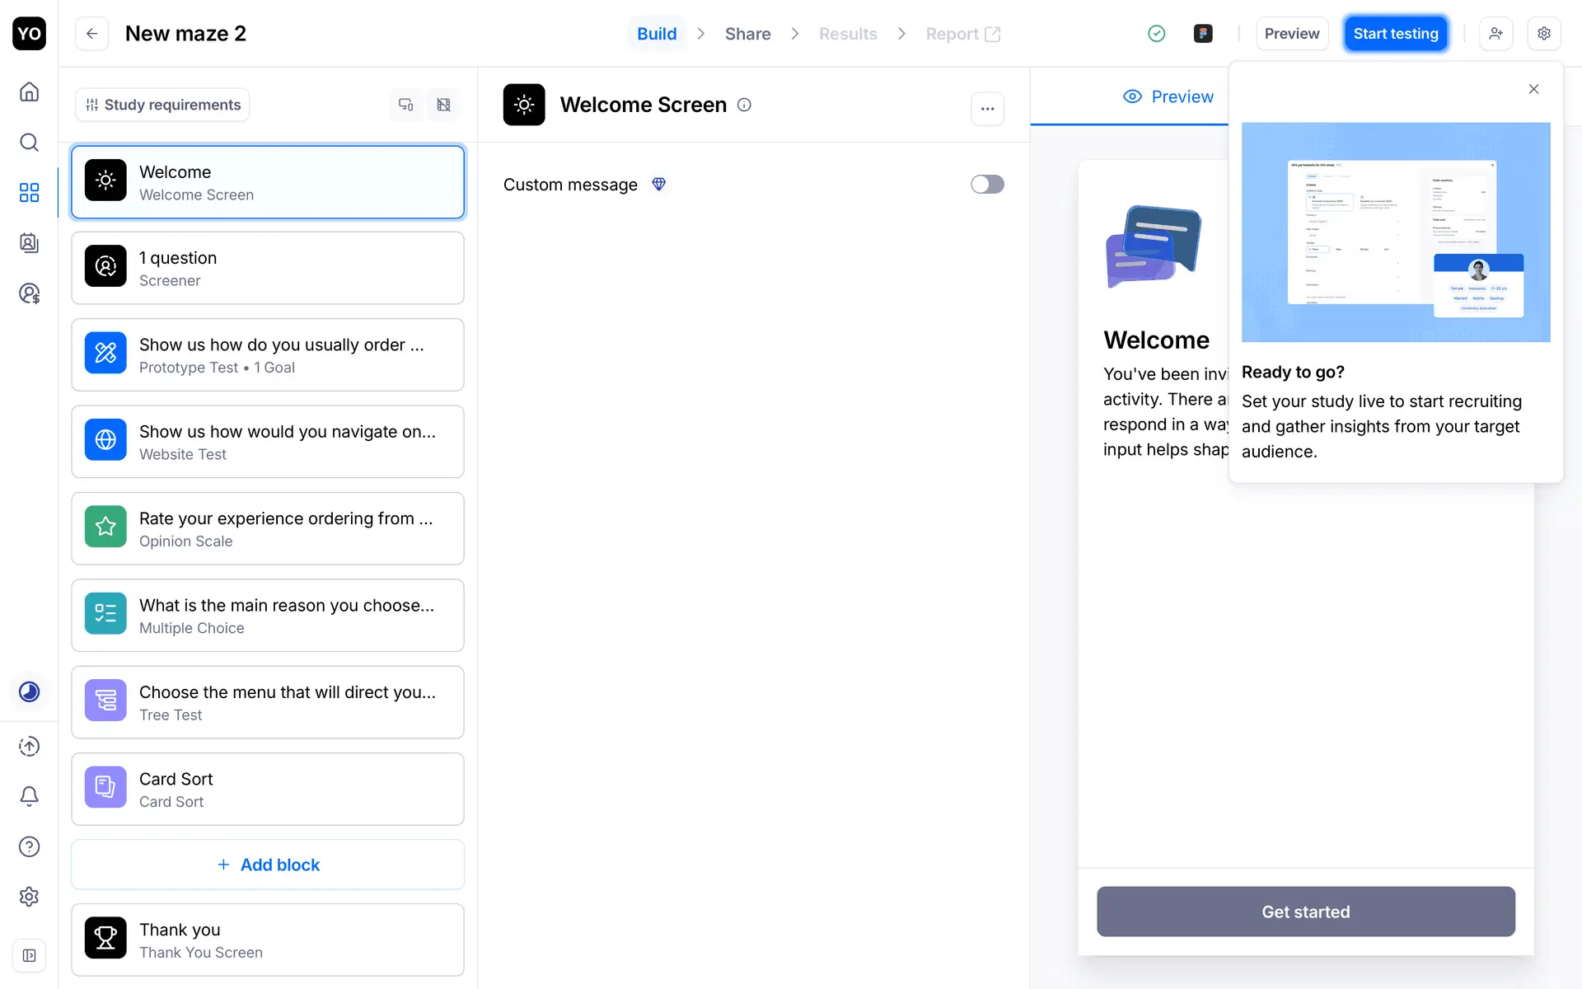Click the help question mark icon
Image resolution: width=1582 pixels, height=989 pixels.
tap(29, 846)
